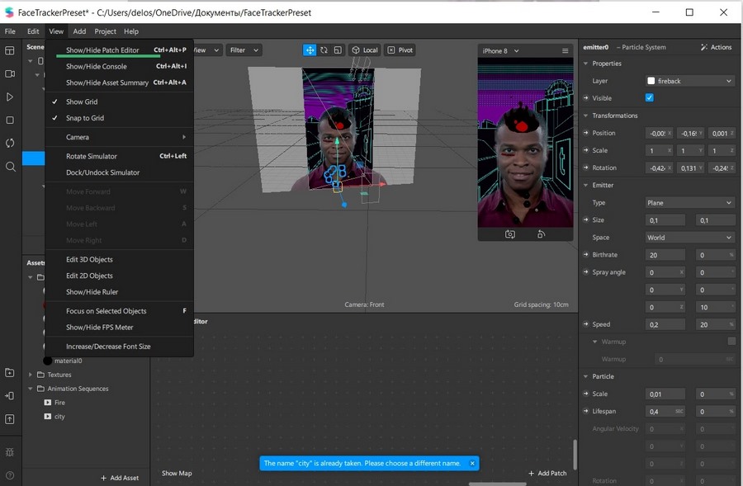
Task: Open the iPhone 8 device dropdown
Action: click(x=501, y=51)
